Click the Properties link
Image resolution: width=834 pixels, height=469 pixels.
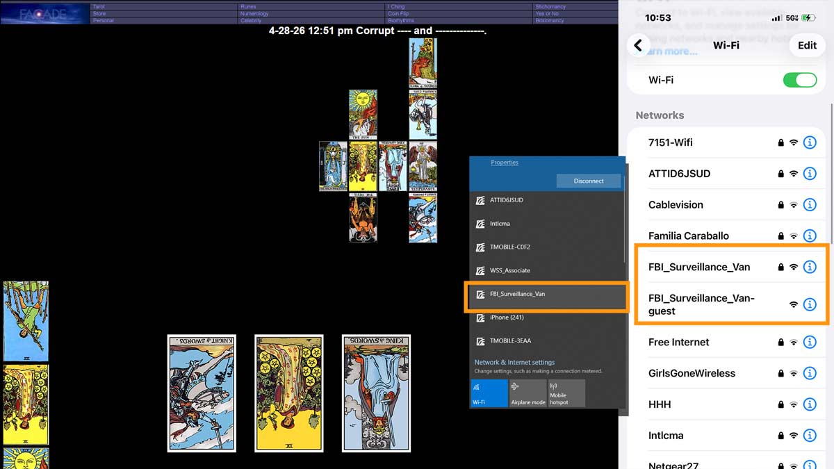point(504,163)
